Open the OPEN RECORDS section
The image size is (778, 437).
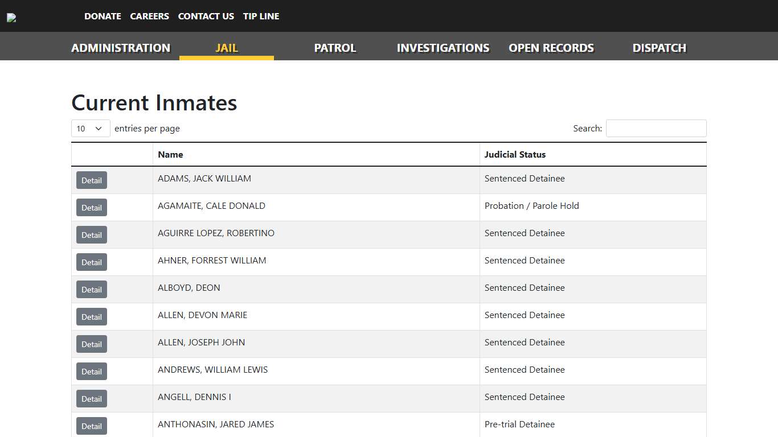point(551,48)
